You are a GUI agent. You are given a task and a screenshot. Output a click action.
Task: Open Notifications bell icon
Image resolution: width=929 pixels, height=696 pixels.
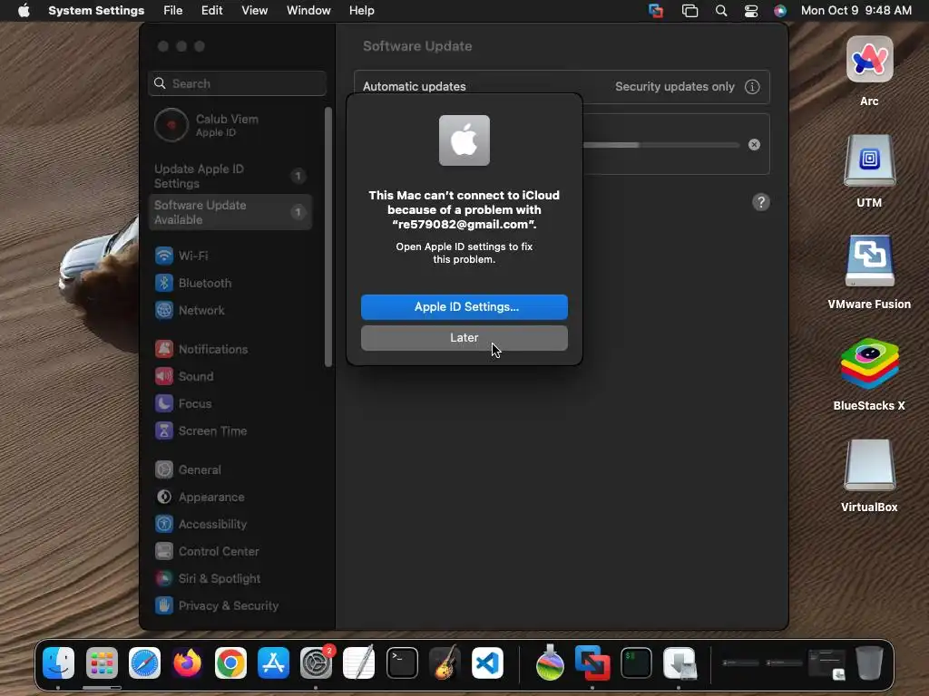[x=164, y=349]
